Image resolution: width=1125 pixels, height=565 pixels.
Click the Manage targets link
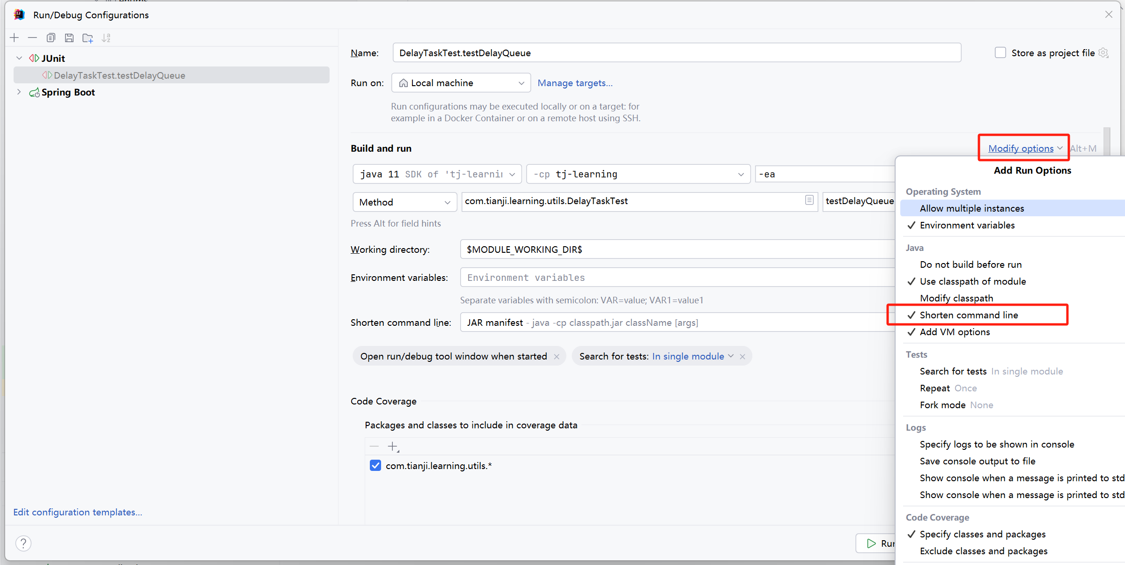pos(574,83)
